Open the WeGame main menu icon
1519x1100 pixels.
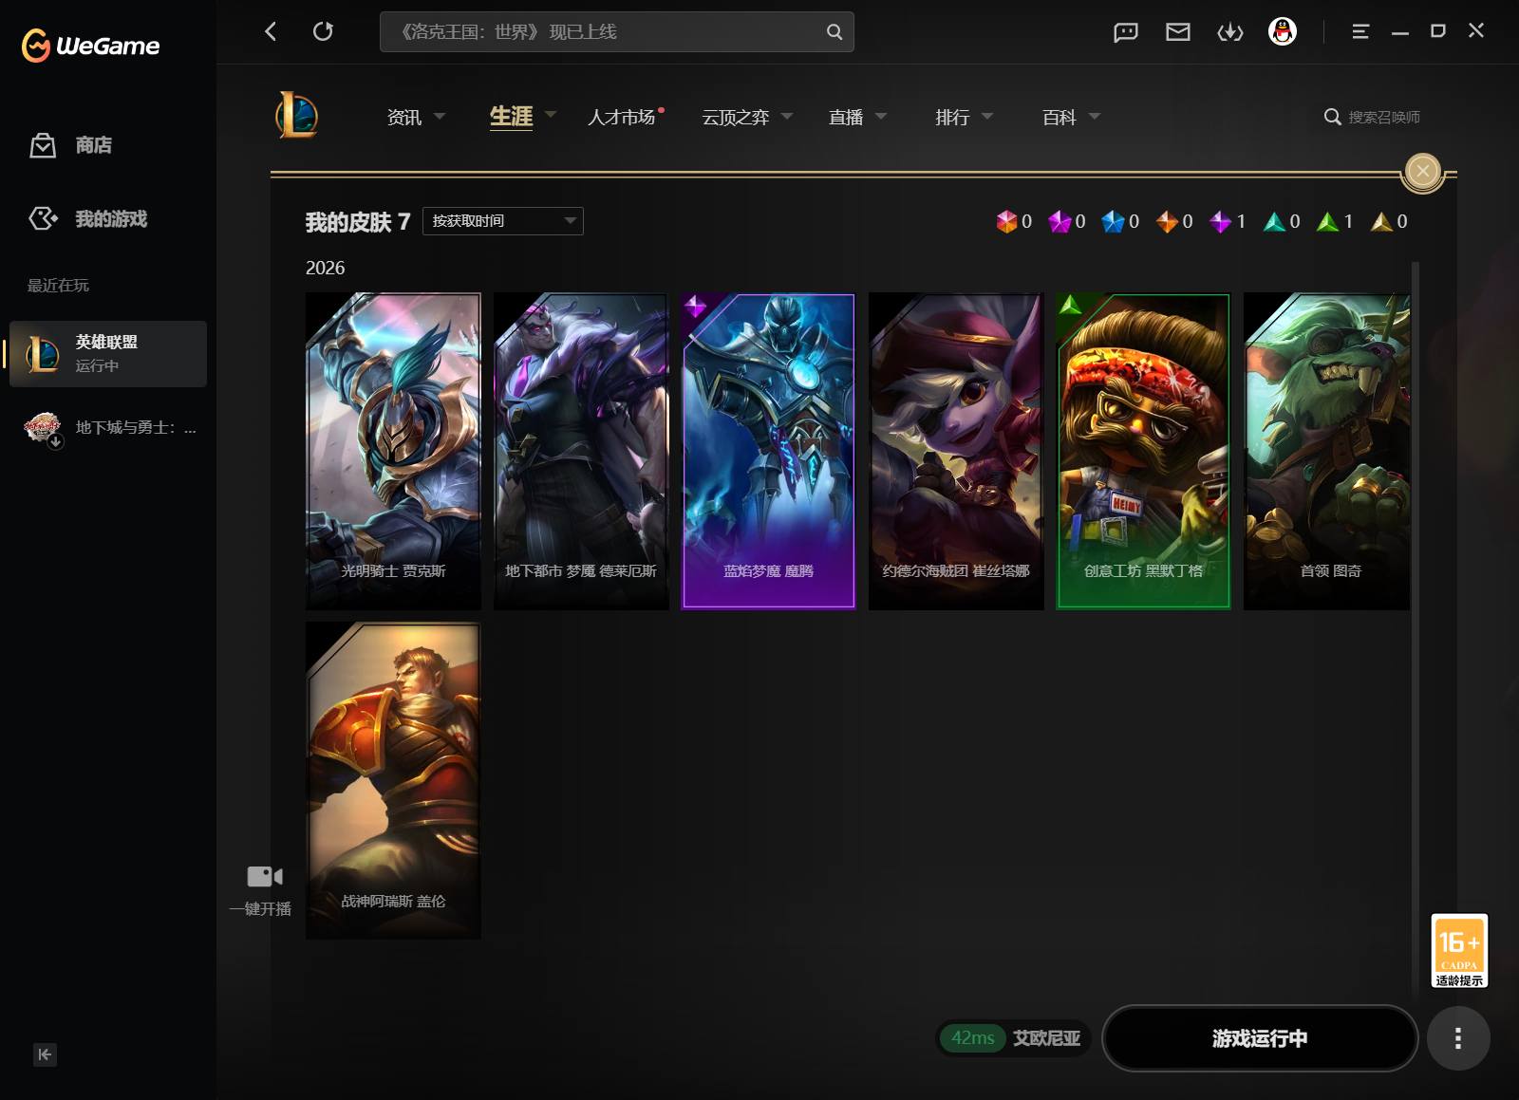(x=1360, y=31)
